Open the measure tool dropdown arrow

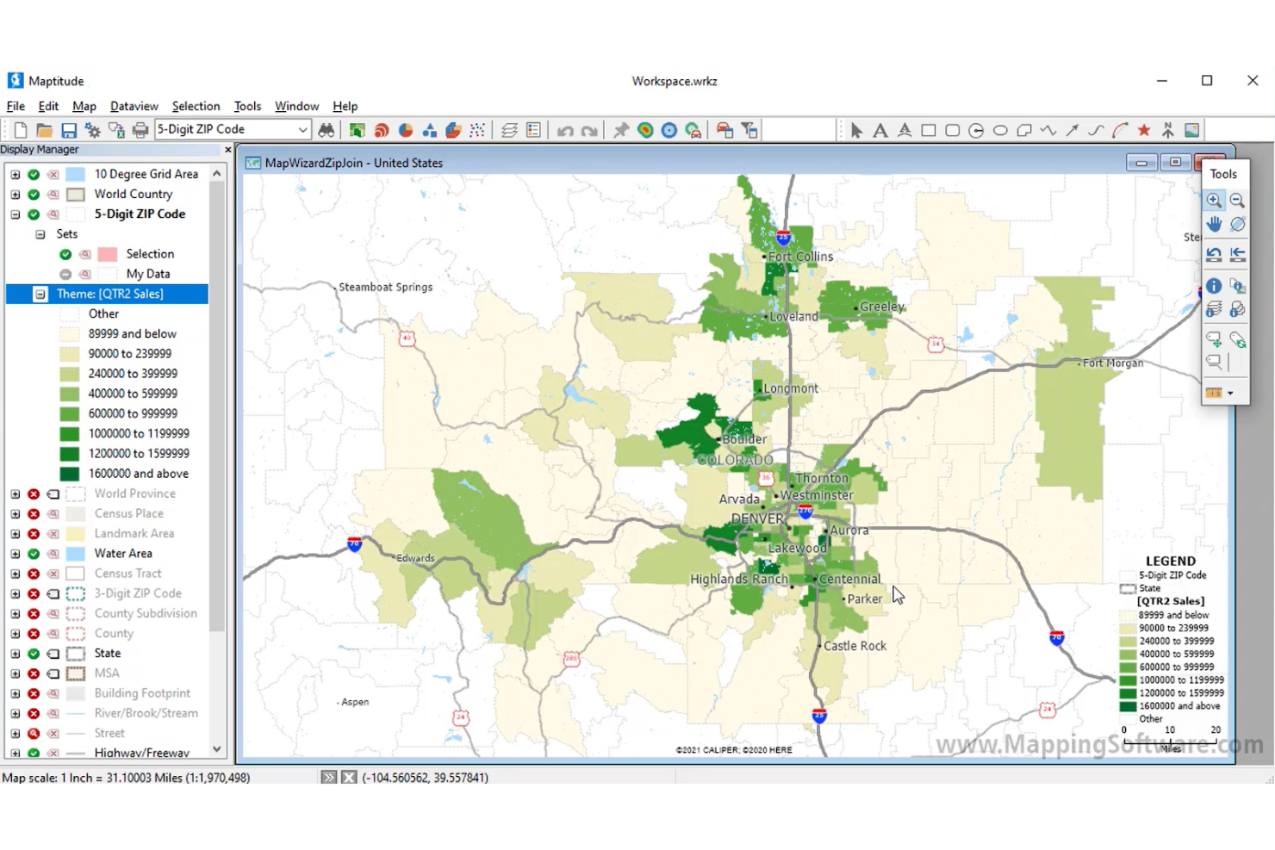click(x=1230, y=393)
